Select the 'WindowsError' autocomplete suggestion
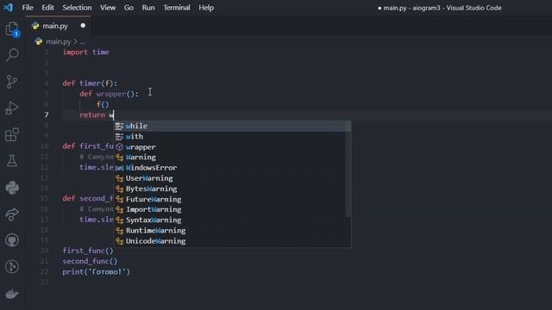Screen dimensions: 552x310 230,168
